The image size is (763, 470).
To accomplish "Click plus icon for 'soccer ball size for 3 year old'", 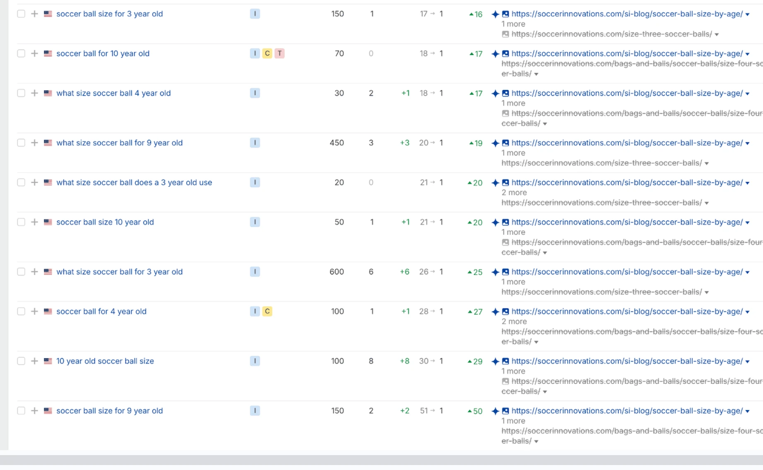I will [35, 14].
